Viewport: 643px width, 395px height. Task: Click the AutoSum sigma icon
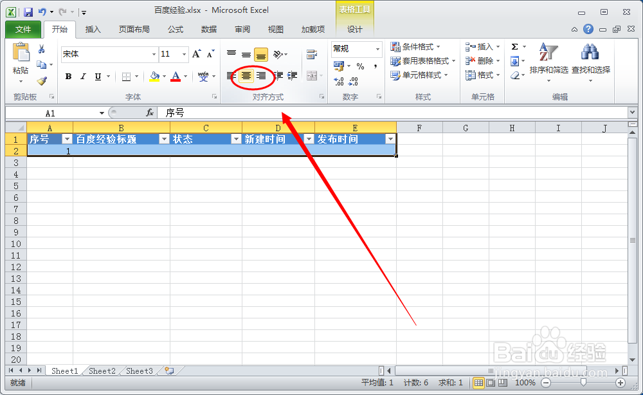(514, 47)
